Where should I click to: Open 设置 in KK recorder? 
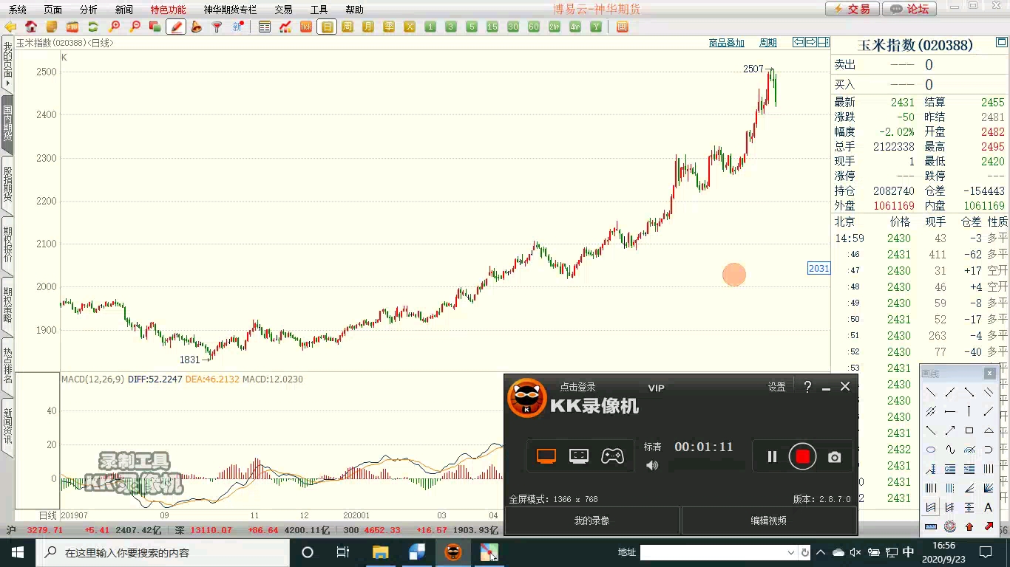tap(776, 387)
